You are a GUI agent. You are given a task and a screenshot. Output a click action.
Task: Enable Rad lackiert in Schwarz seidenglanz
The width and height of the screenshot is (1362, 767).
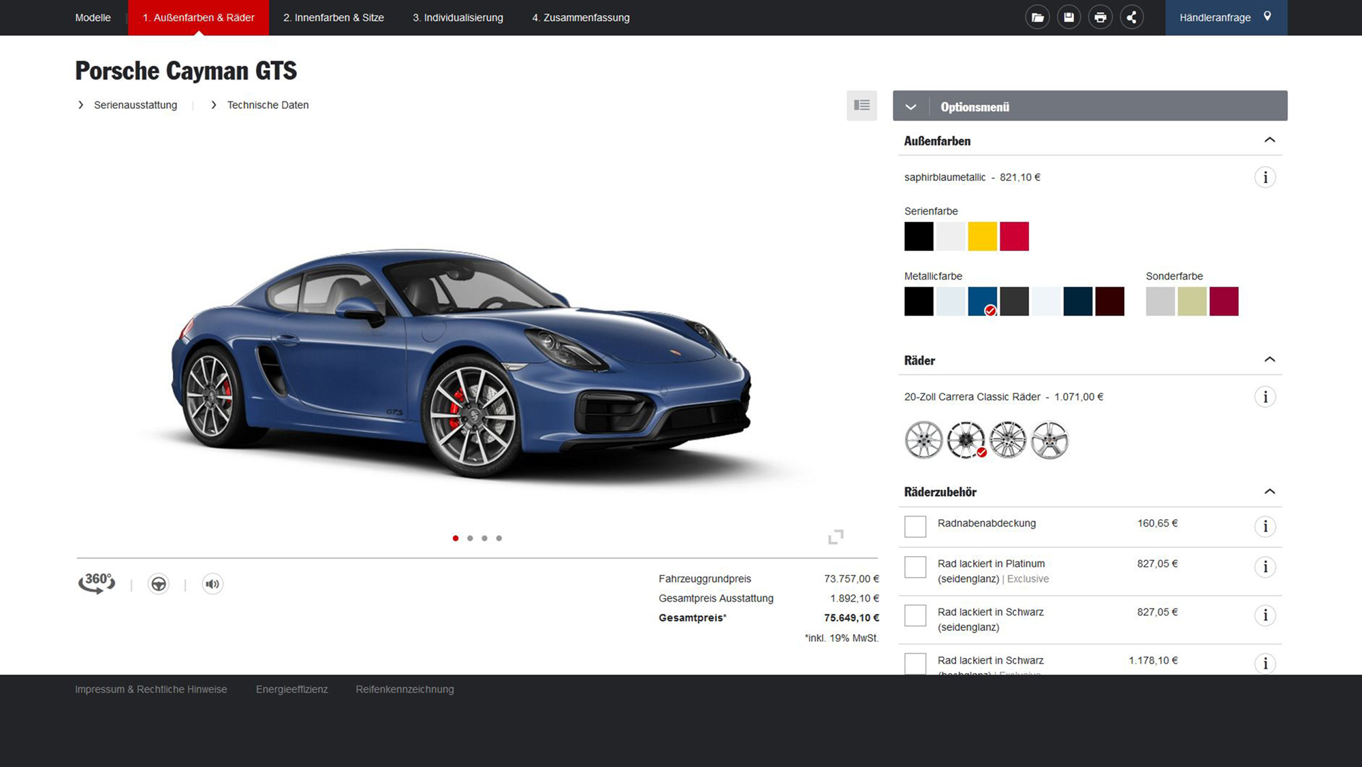[915, 615]
